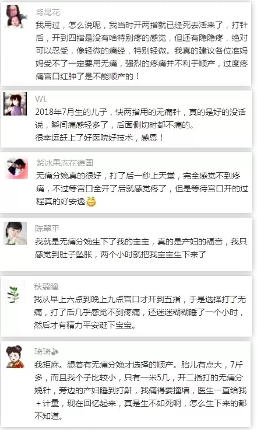Screen dimensions: 257x430
Task: Click 陈翠平's comment about 产妇的福音
Action: click(x=141, y=248)
